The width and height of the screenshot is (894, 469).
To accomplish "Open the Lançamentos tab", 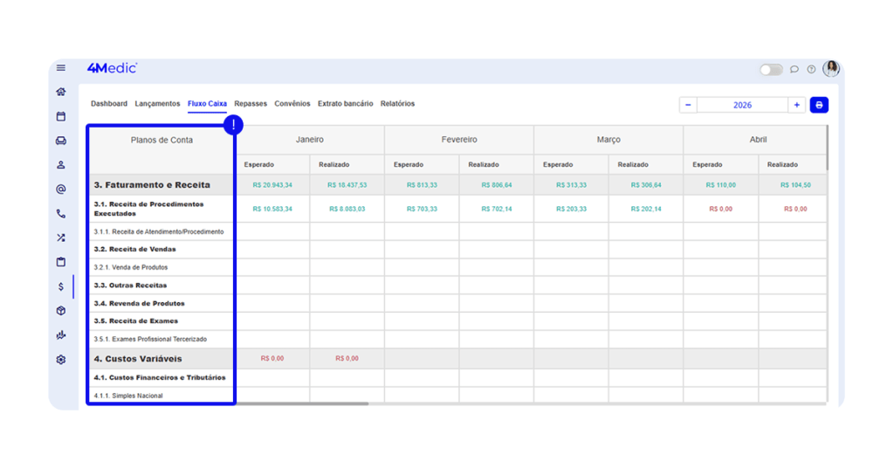I will click(x=157, y=104).
